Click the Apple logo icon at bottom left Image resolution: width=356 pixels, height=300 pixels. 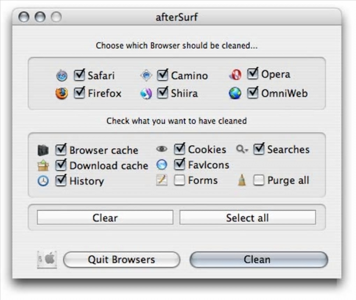pos(47,260)
